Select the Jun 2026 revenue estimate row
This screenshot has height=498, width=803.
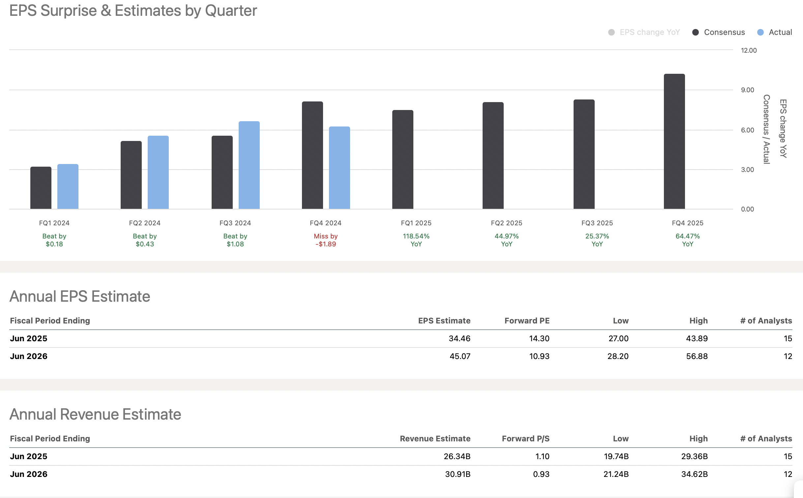[x=29, y=474]
